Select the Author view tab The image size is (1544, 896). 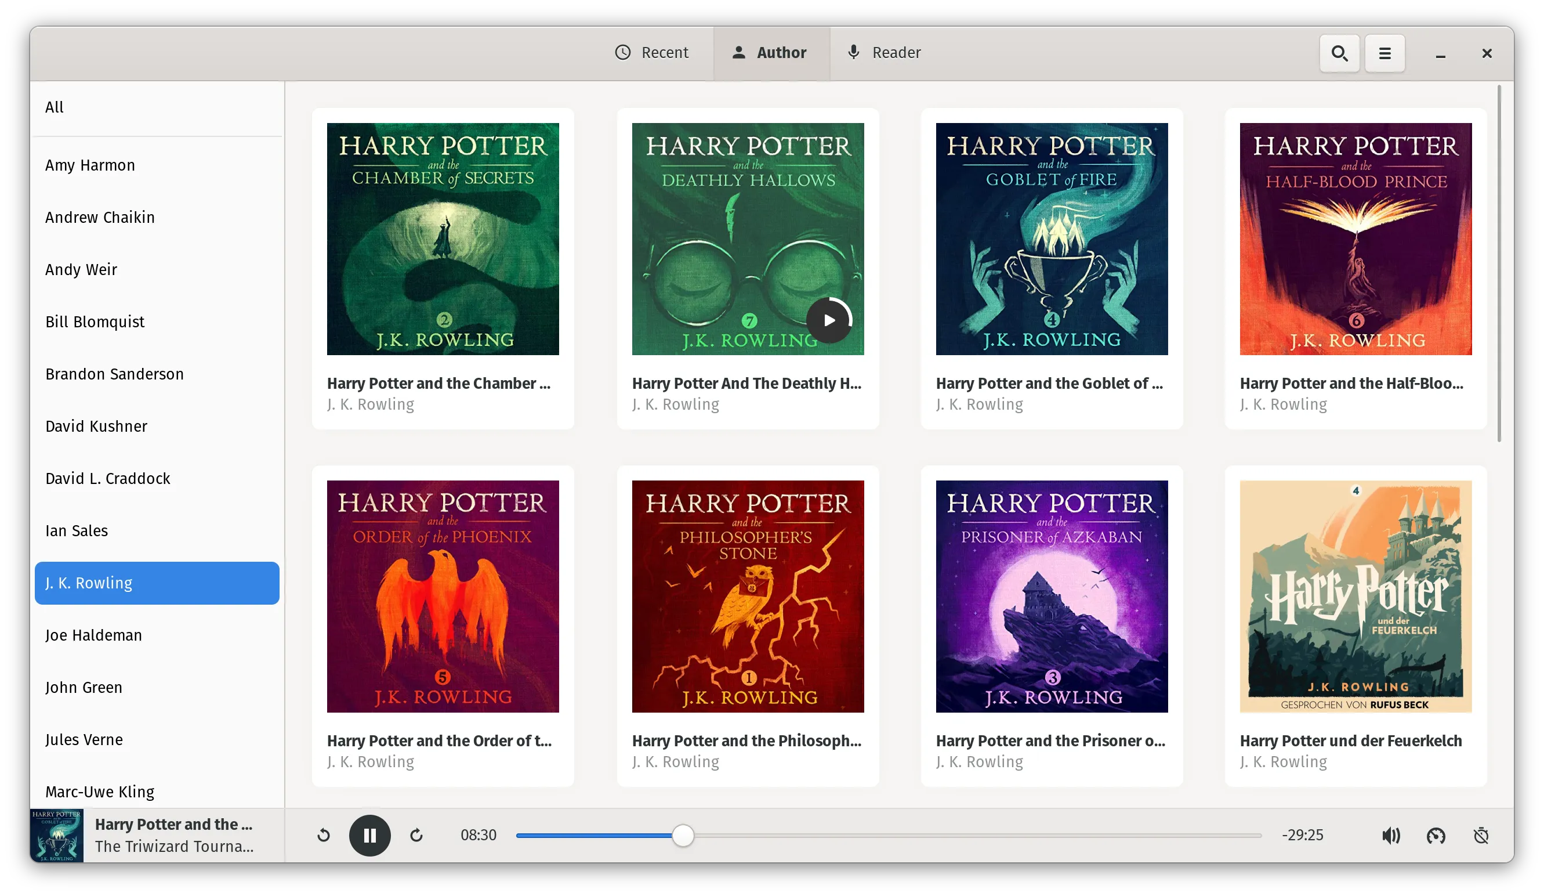click(770, 53)
